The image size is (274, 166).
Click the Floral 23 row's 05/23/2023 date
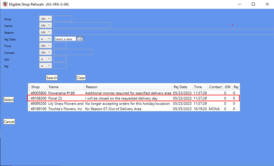coord(182,98)
